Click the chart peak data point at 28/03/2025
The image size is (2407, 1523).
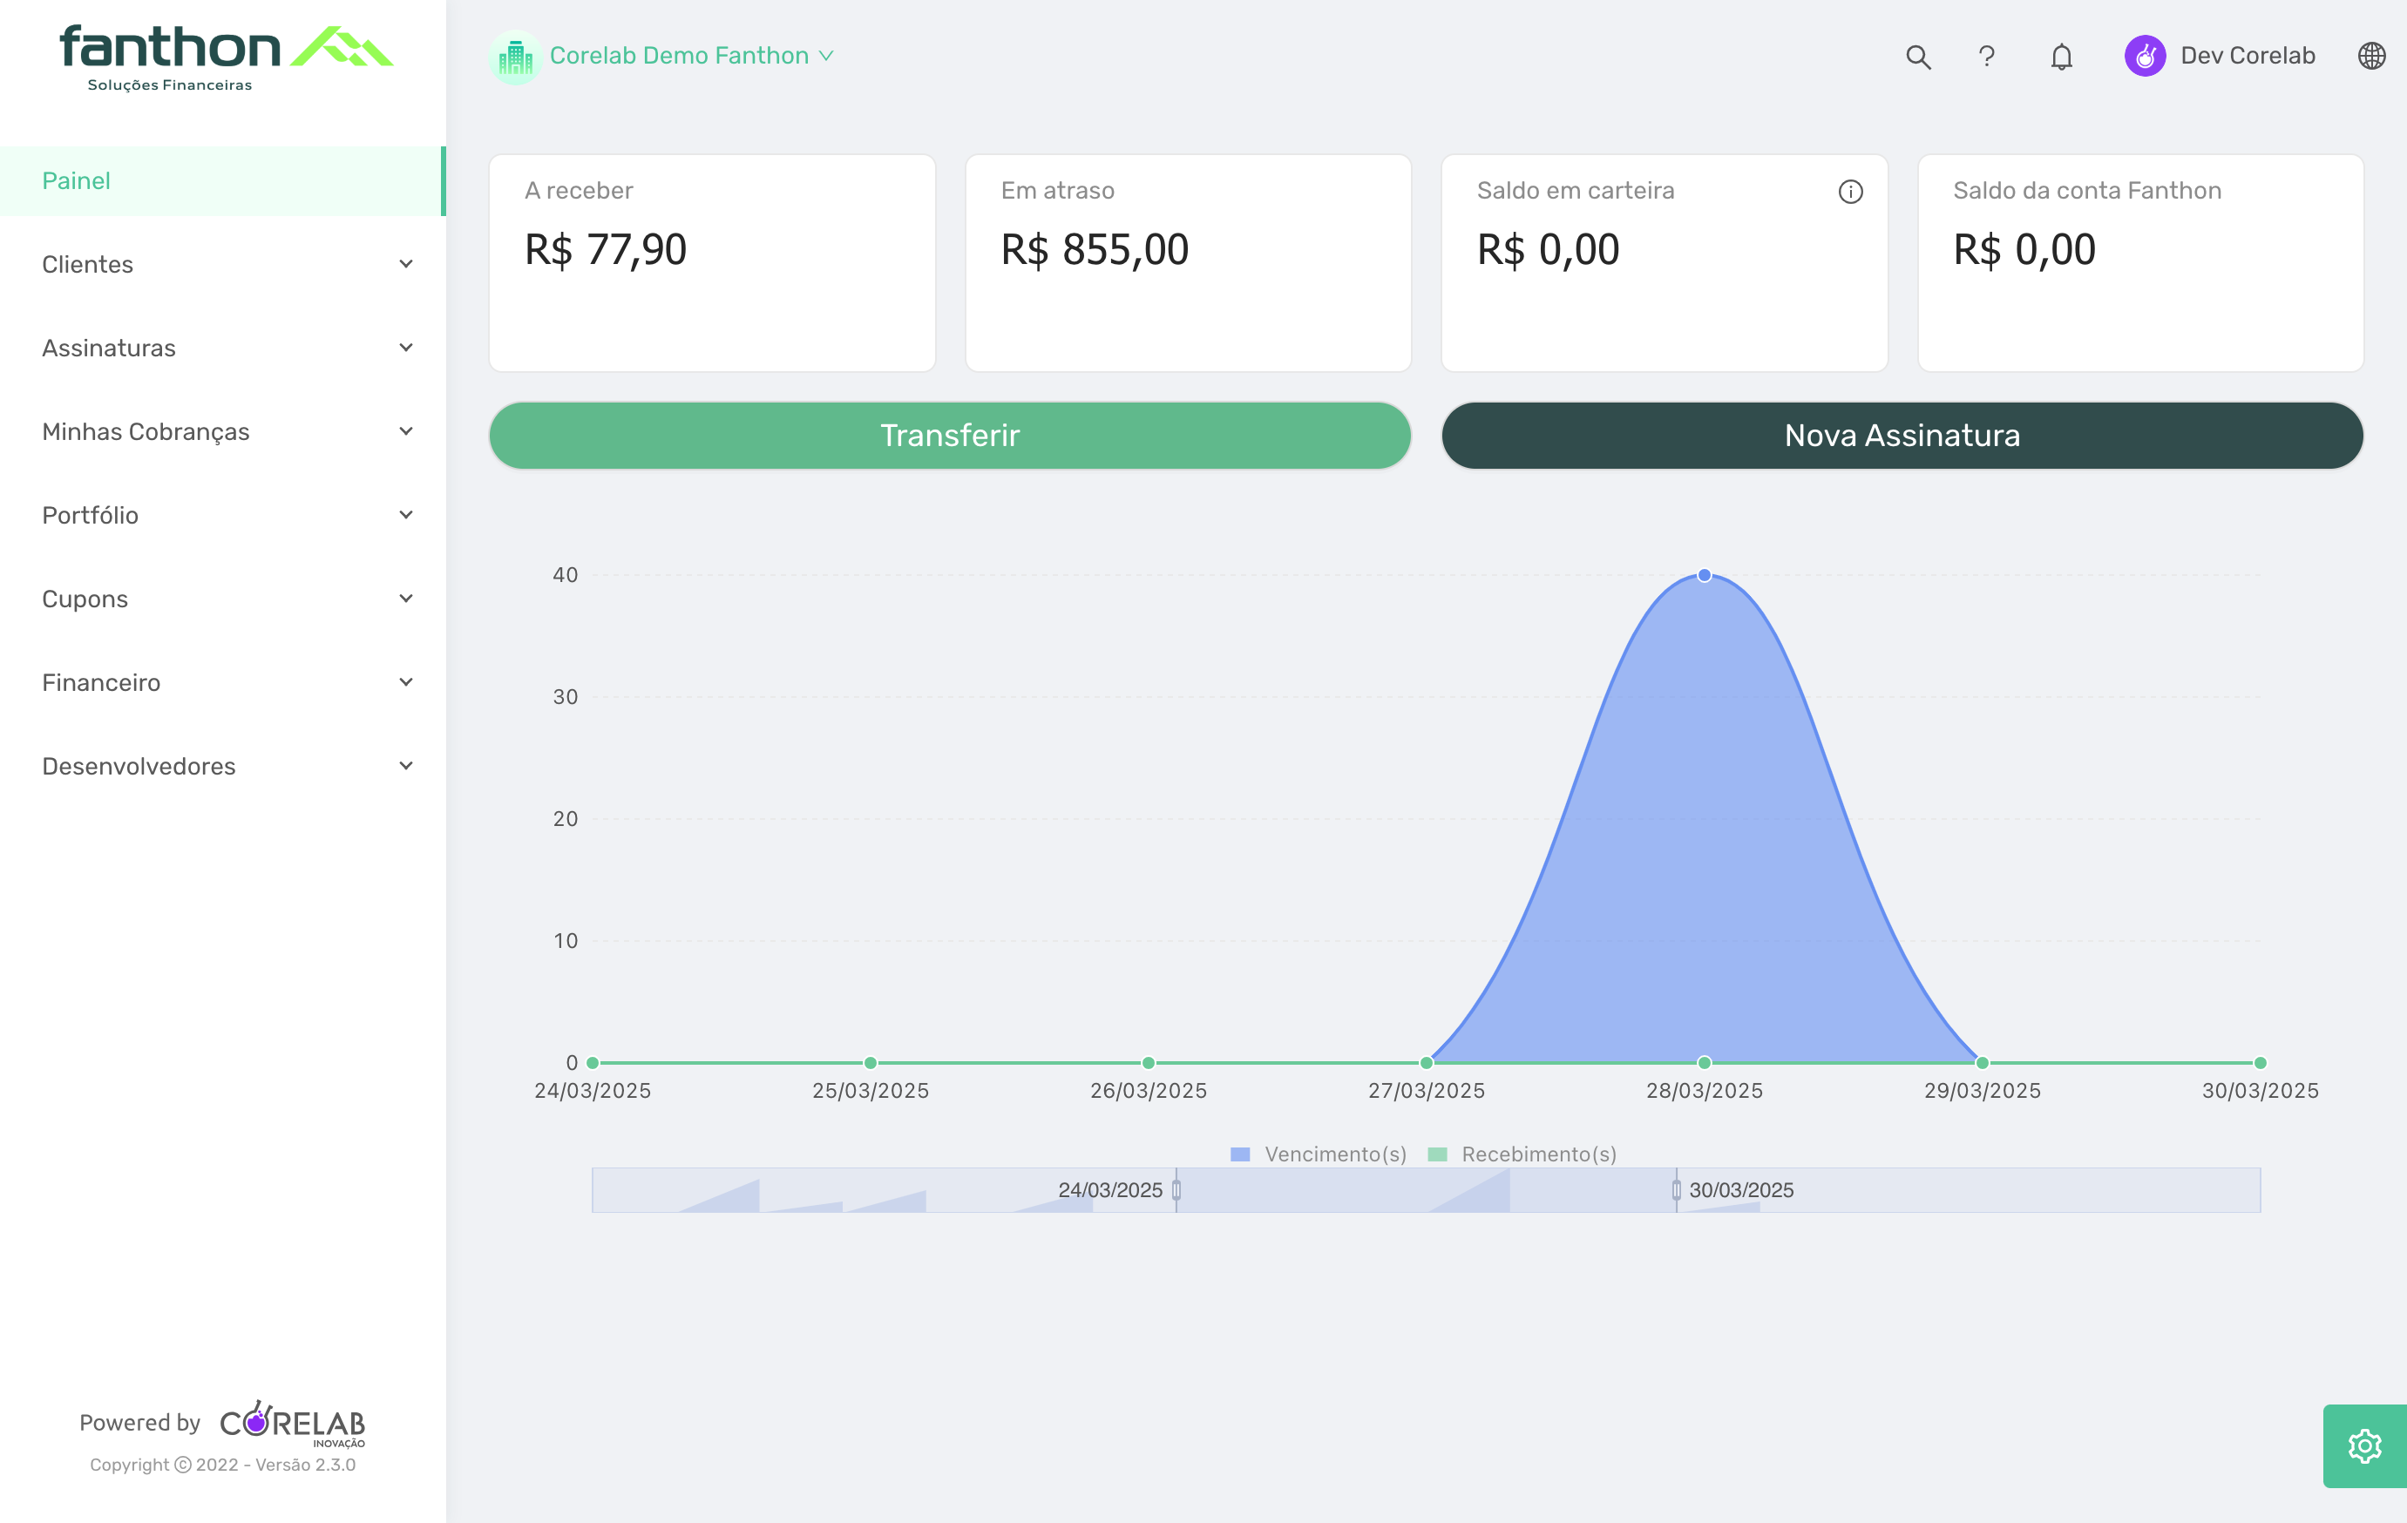point(1705,575)
